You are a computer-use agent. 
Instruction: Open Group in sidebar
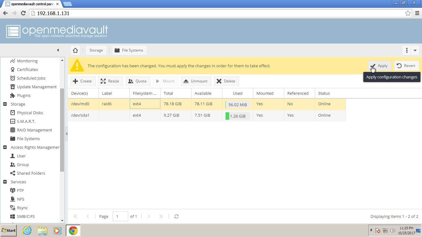[23, 165]
